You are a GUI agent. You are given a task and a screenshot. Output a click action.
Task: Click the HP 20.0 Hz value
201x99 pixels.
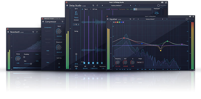click(x=85, y=68)
